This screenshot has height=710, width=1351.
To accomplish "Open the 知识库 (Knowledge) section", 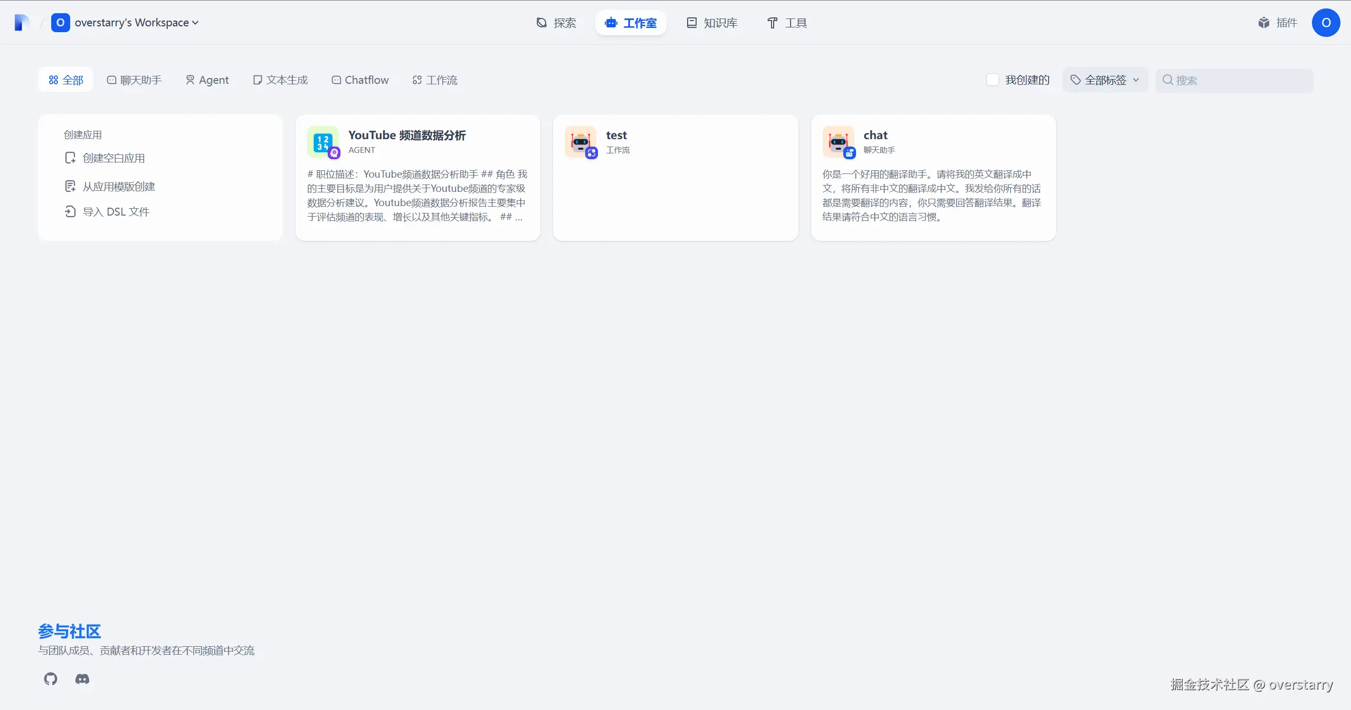I will pyautogui.click(x=711, y=23).
